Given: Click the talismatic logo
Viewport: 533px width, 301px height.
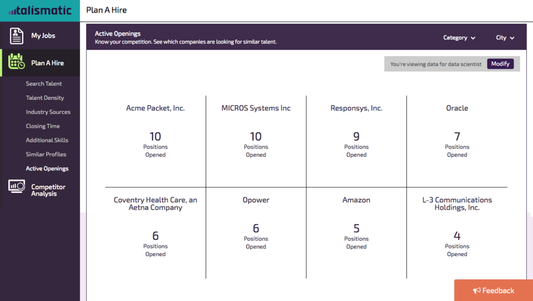Looking at the screenshot, I should point(40,11).
